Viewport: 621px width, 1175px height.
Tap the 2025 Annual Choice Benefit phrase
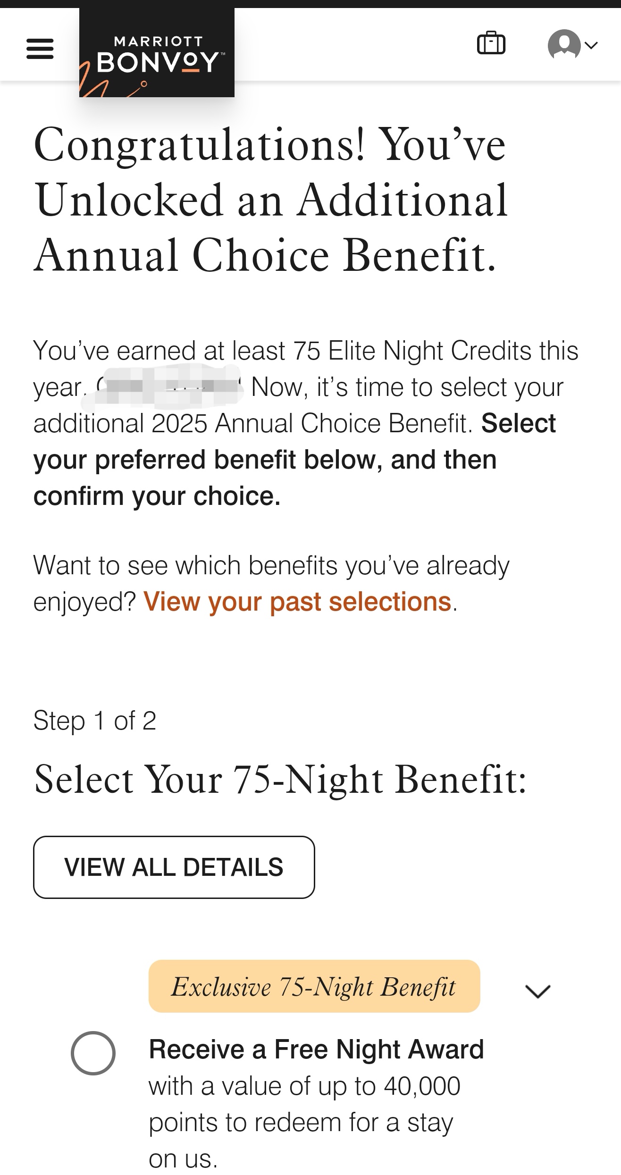(x=312, y=423)
